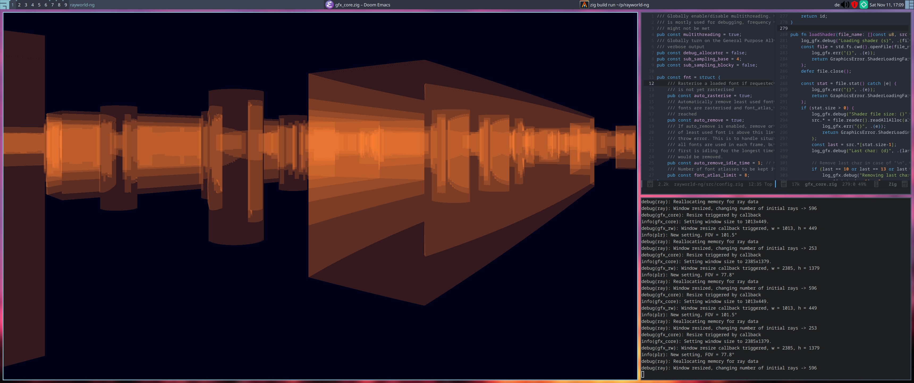Click rayworld-ng/src/config.zig buffer name in modeline
Image resolution: width=914 pixels, height=383 pixels.
click(708, 184)
